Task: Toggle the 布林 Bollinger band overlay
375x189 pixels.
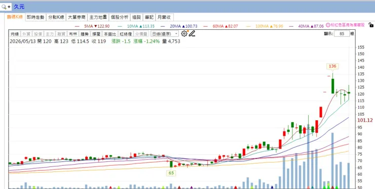Action: coord(72,34)
